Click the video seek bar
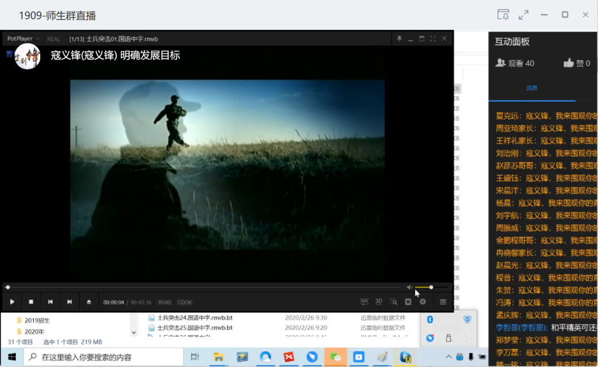The height and width of the screenshot is (367, 598). tap(203, 287)
